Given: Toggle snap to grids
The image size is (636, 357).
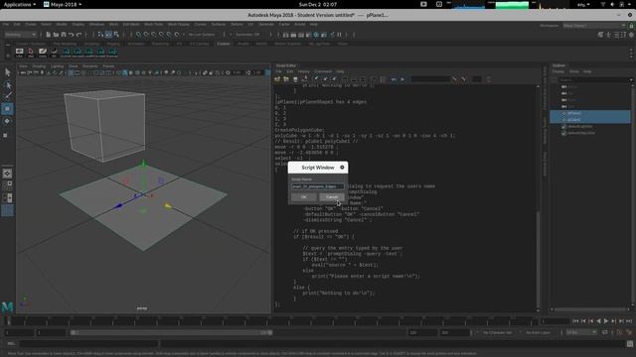Looking at the screenshot, I should click(139, 35).
